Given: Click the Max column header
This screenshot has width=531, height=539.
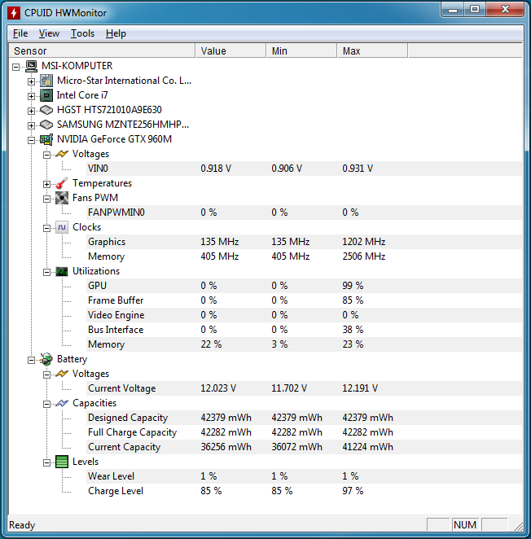Looking at the screenshot, I should tap(372, 50).
